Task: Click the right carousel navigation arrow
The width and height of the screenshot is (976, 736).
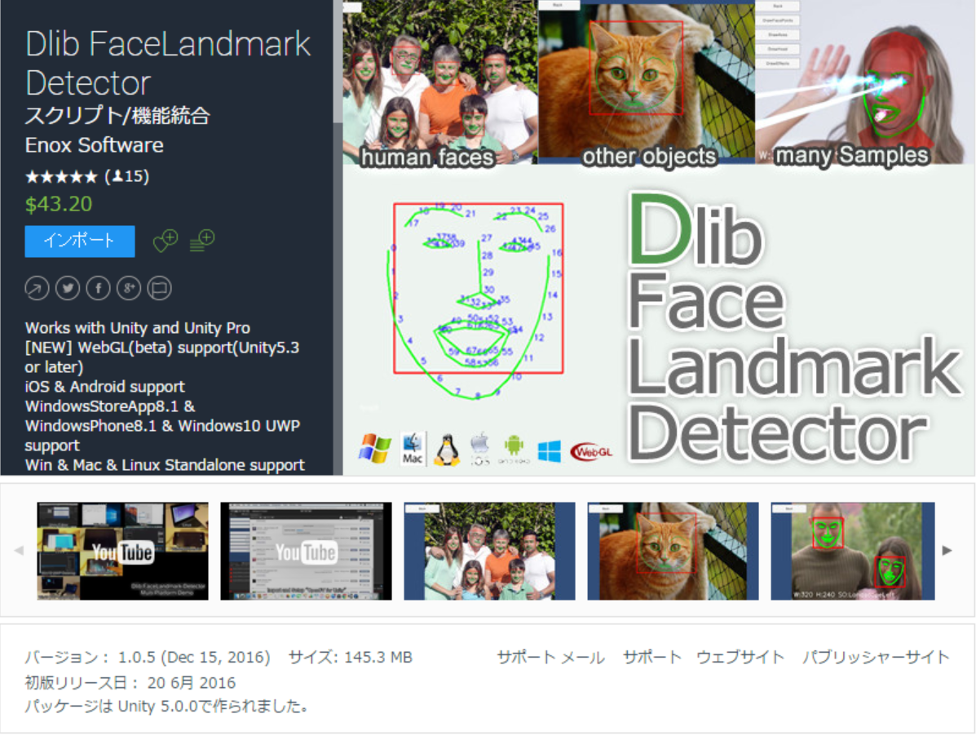Action: (947, 550)
